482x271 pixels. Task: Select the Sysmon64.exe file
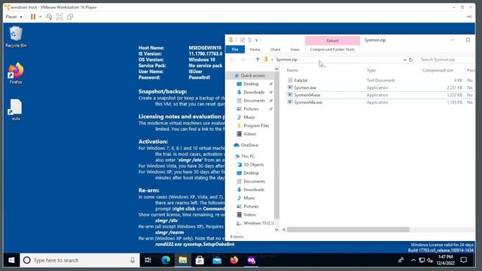(x=307, y=95)
